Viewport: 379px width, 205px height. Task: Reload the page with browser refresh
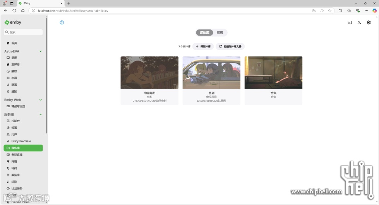(14, 10)
